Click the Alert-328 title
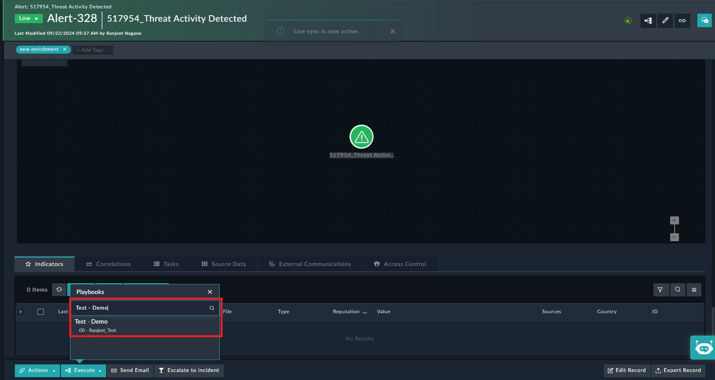Image resolution: width=715 pixels, height=380 pixels. pos(72,18)
